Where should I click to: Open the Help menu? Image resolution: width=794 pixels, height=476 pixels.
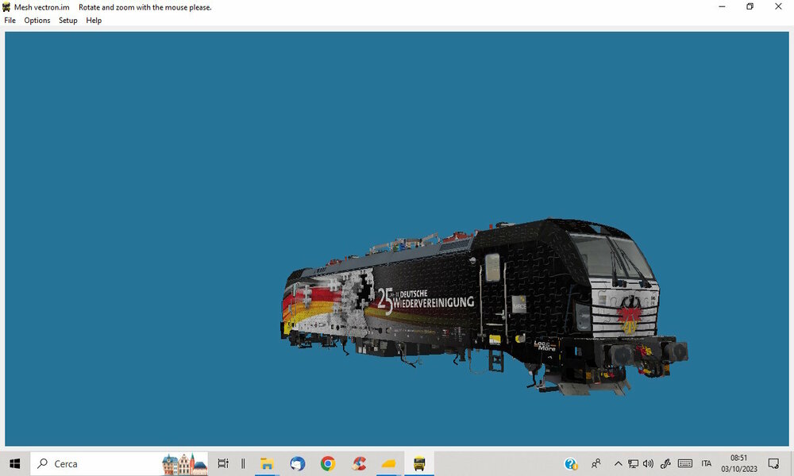[94, 21]
